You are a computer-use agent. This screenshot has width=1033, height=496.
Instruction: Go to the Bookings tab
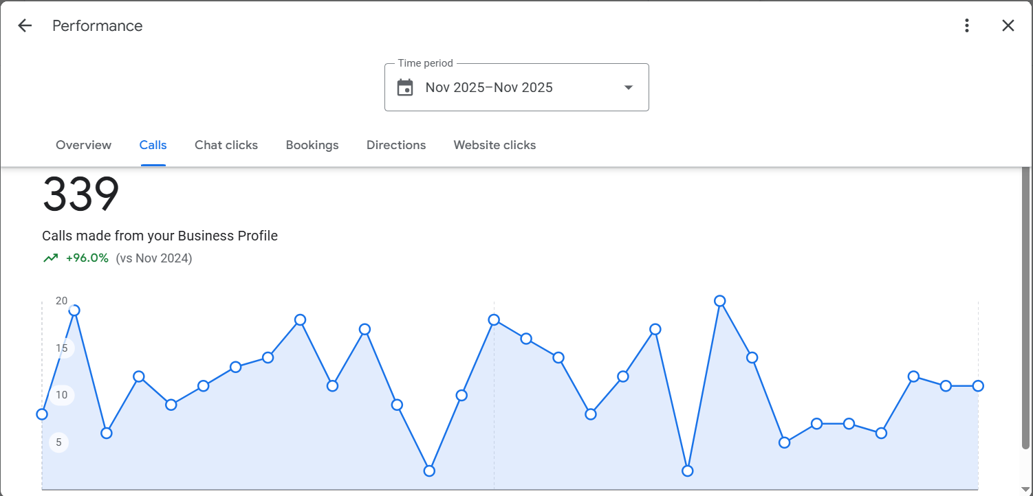click(312, 145)
